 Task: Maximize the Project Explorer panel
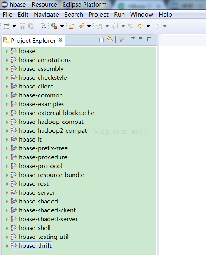pos(149,39)
